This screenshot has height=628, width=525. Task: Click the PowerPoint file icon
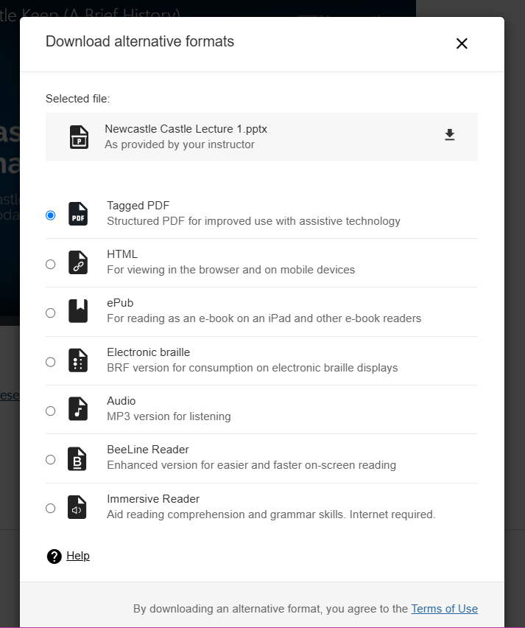coord(79,137)
